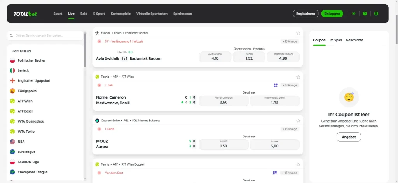Click the TOTALbet logo
The width and height of the screenshot is (398, 183).
point(25,14)
